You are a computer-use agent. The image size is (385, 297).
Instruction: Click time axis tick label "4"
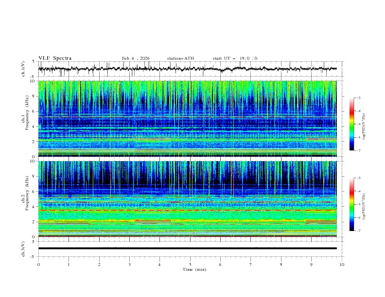click(x=159, y=264)
